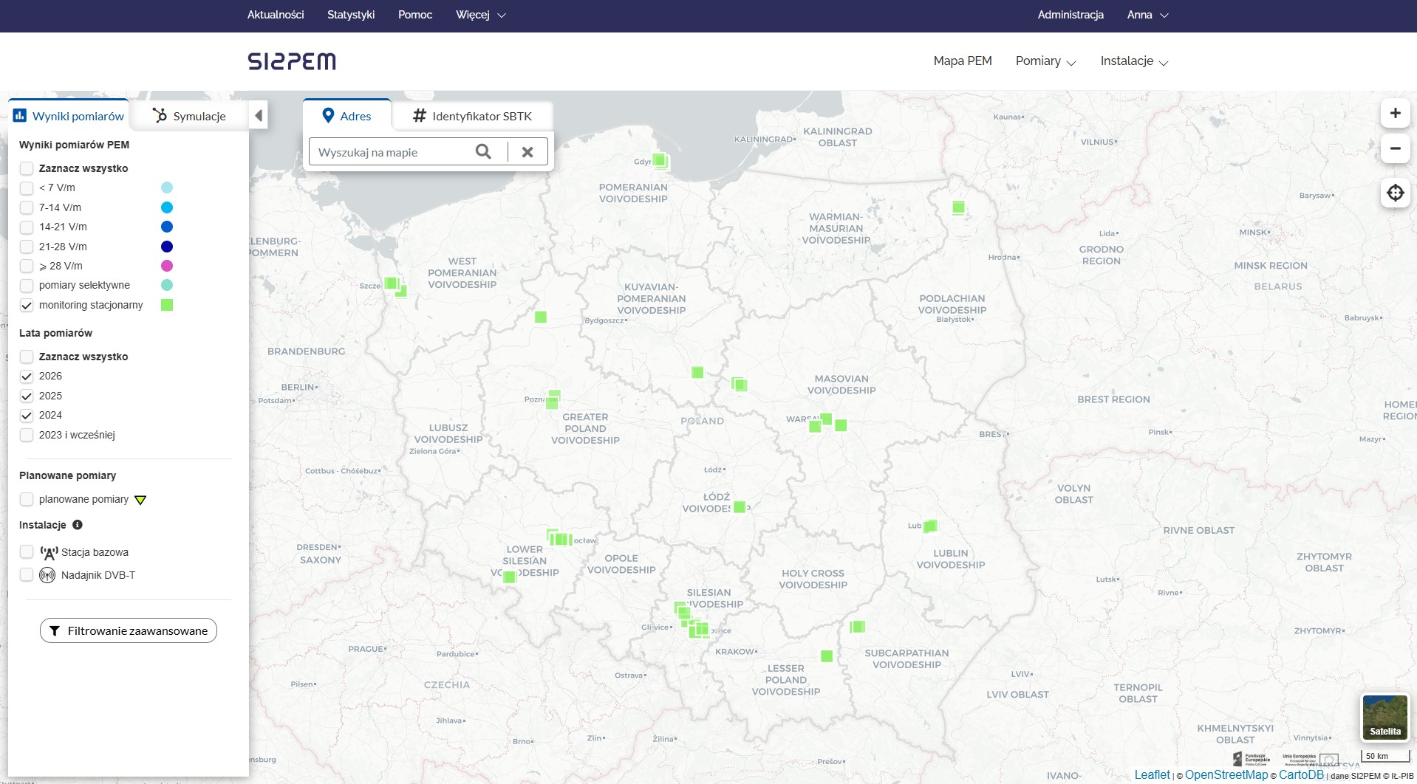The height and width of the screenshot is (784, 1417).
Task: Select green marker in Łódź voivodeship
Action: 739,507
